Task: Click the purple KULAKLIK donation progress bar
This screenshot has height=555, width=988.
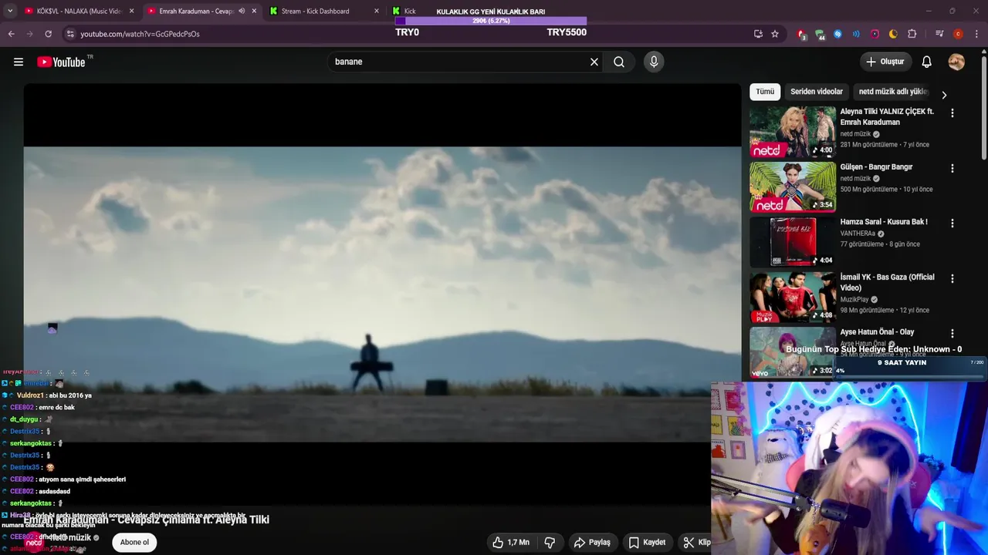Action: coord(490,21)
